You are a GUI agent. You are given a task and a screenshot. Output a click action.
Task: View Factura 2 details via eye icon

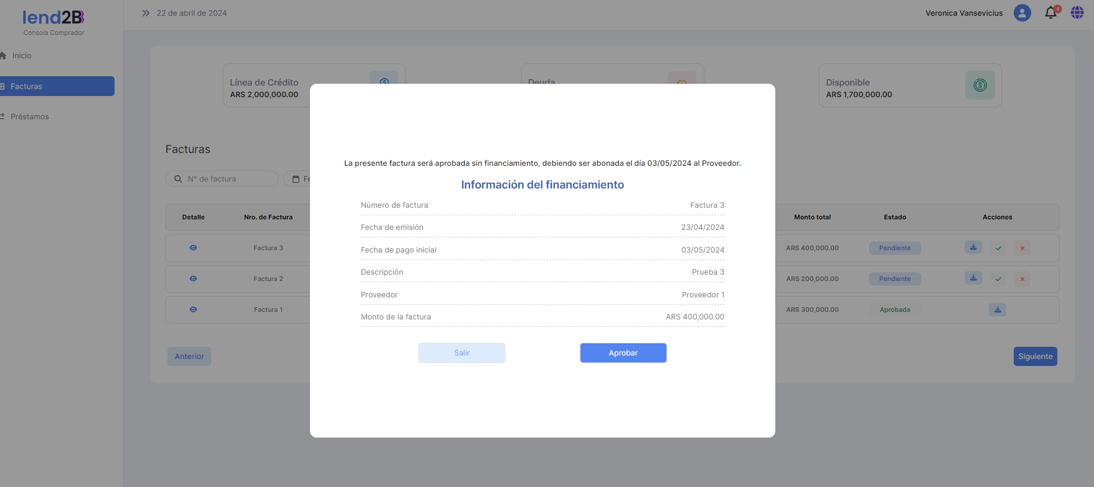coord(193,279)
